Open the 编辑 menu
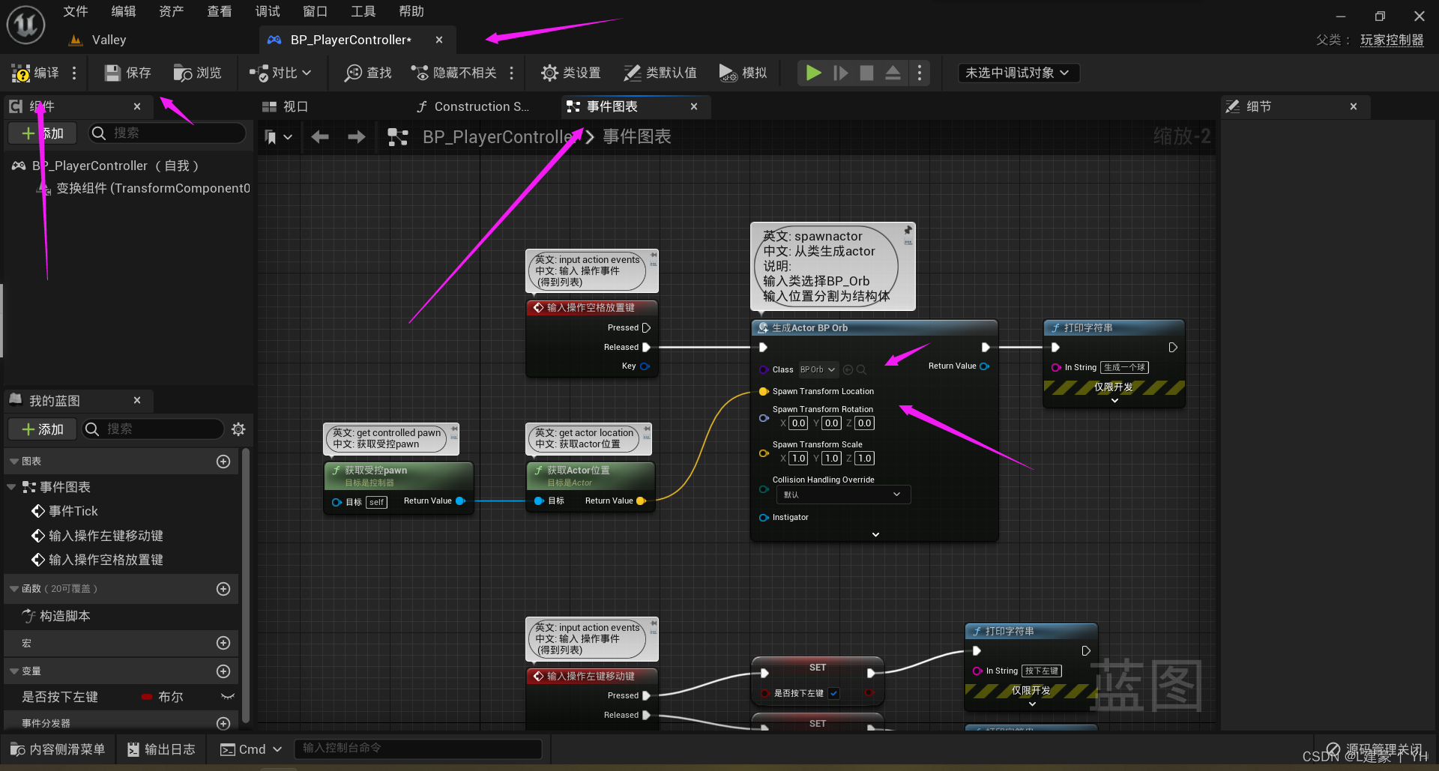 click(x=124, y=11)
